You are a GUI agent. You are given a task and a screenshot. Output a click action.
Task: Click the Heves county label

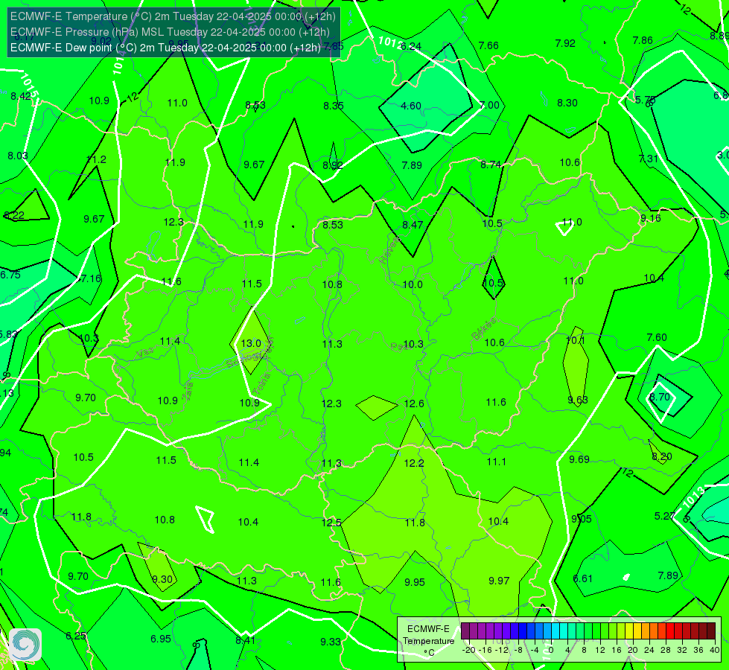point(389,250)
